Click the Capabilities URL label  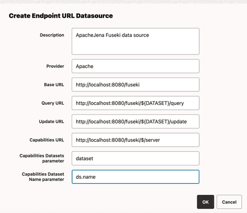click(x=47, y=140)
